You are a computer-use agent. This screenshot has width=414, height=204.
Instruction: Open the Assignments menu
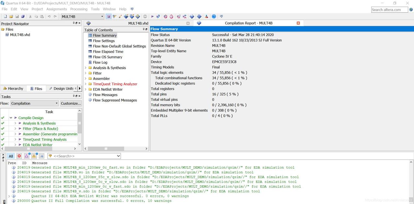(57, 9)
